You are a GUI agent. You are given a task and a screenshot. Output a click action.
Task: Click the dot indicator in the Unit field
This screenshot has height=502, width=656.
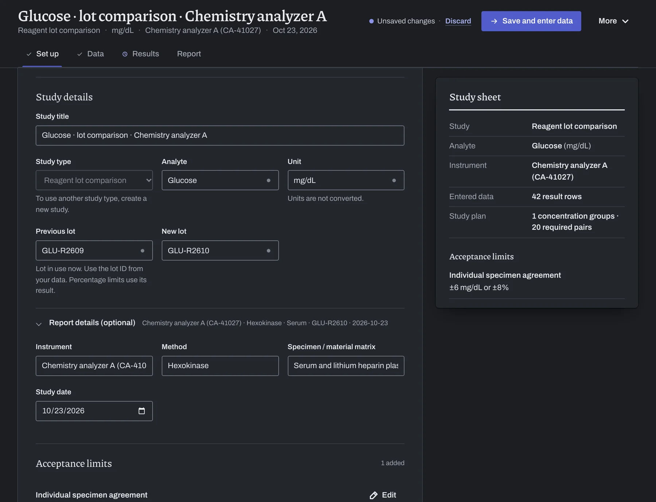[x=394, y=180]
